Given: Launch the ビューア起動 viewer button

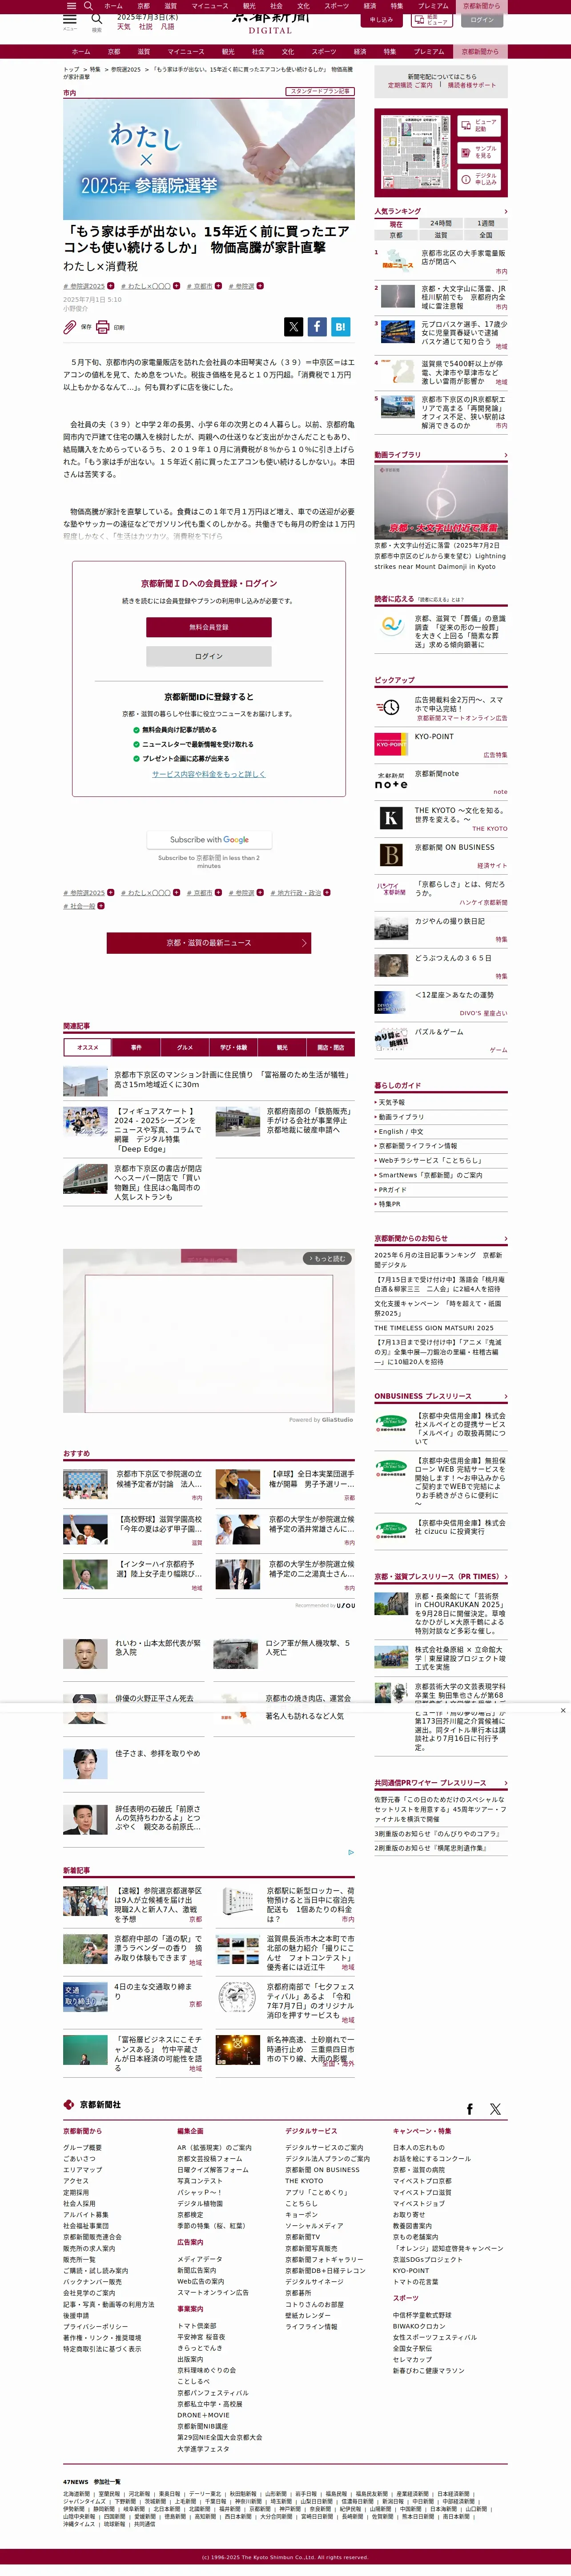Looking at the screenshot, I should tap(479, 126).
